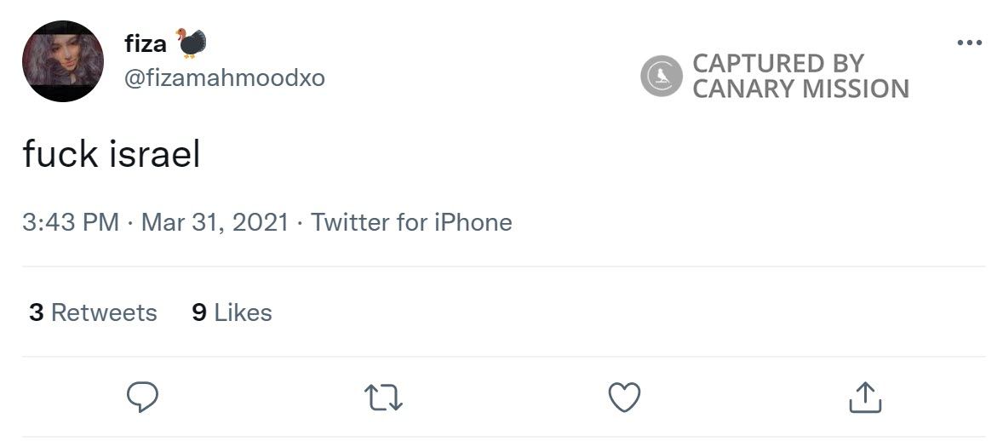Click the display name "fiza"
Viewport: 1003px width, 441px height.
pos(146,44)
